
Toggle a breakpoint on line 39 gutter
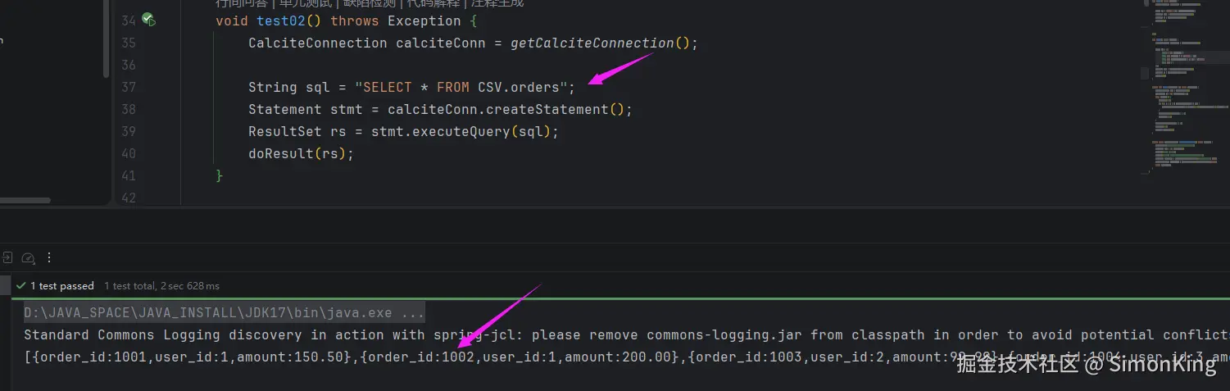point(128,131)
